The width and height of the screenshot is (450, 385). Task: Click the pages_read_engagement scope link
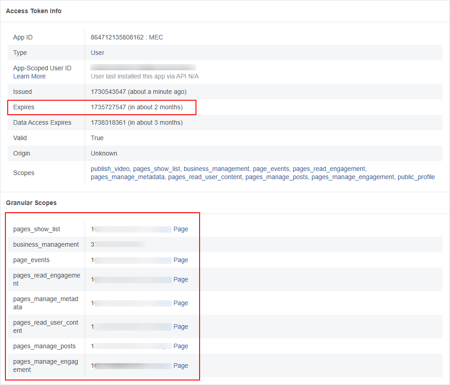(328, 169)
